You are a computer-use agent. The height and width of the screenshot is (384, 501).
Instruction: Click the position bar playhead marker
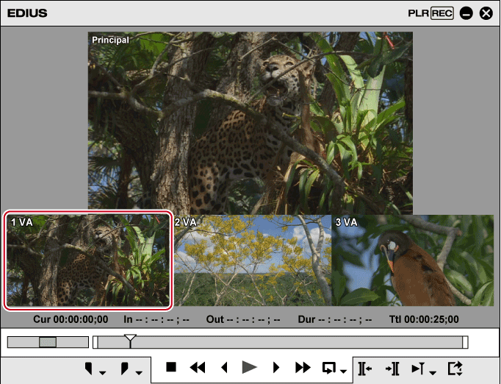point(130,340)
